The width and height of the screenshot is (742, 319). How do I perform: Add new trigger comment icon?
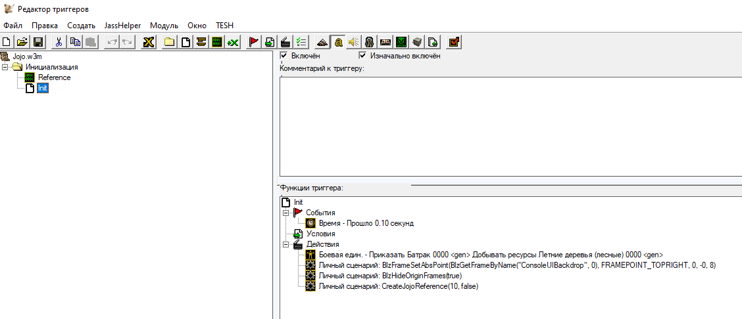pyautogui.click(x=201, y=42)
